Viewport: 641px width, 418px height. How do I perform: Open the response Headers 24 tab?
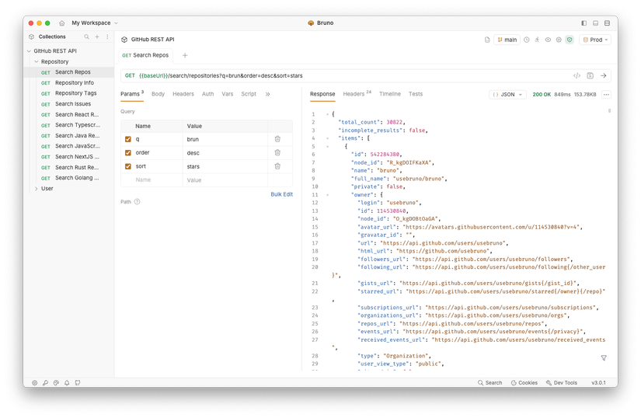click(357, 94)
